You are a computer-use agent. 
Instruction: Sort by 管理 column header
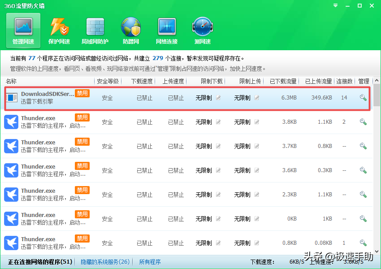tap(364, 81)
